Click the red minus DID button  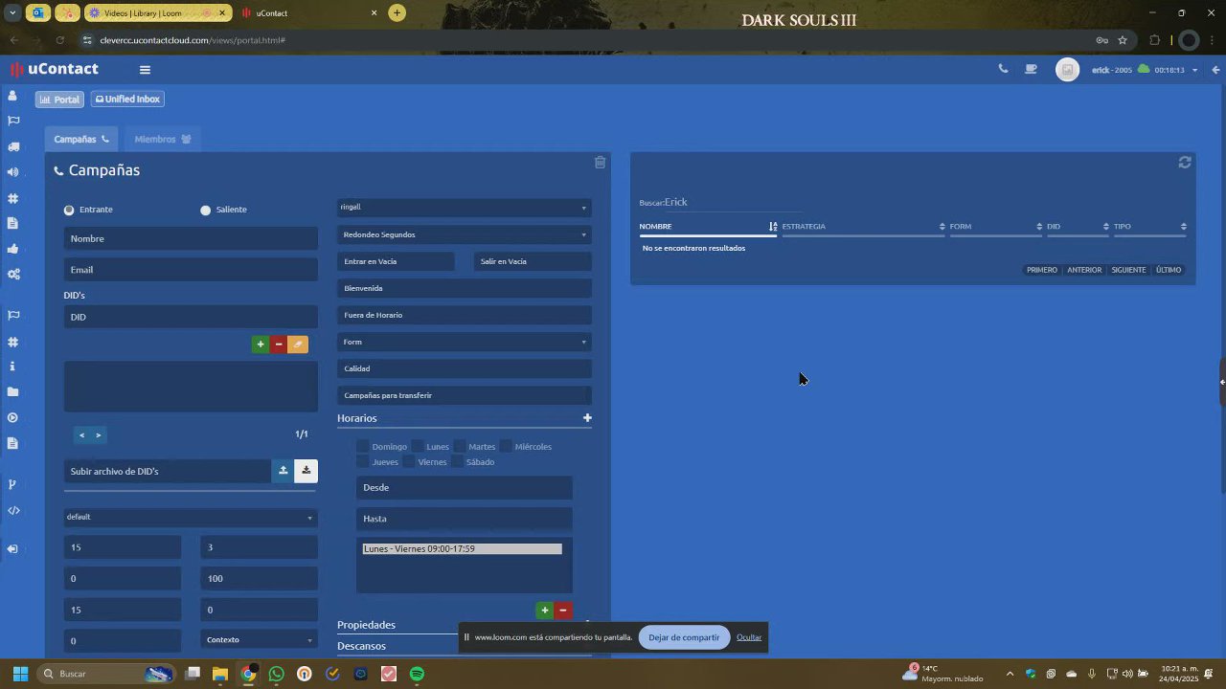(279, 344)
